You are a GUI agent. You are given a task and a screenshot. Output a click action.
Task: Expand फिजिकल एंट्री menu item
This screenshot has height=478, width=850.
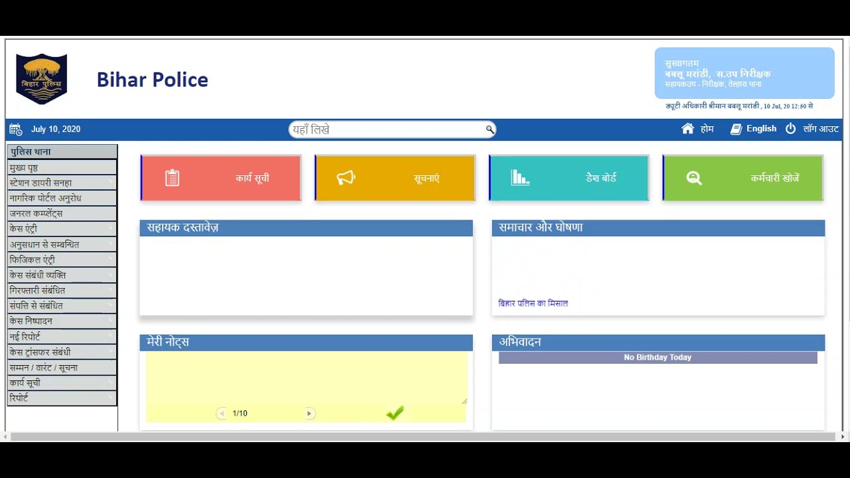pos(62,260)
